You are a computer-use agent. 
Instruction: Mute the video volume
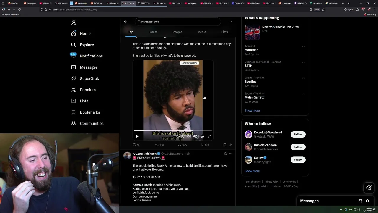tap(195, 136)
